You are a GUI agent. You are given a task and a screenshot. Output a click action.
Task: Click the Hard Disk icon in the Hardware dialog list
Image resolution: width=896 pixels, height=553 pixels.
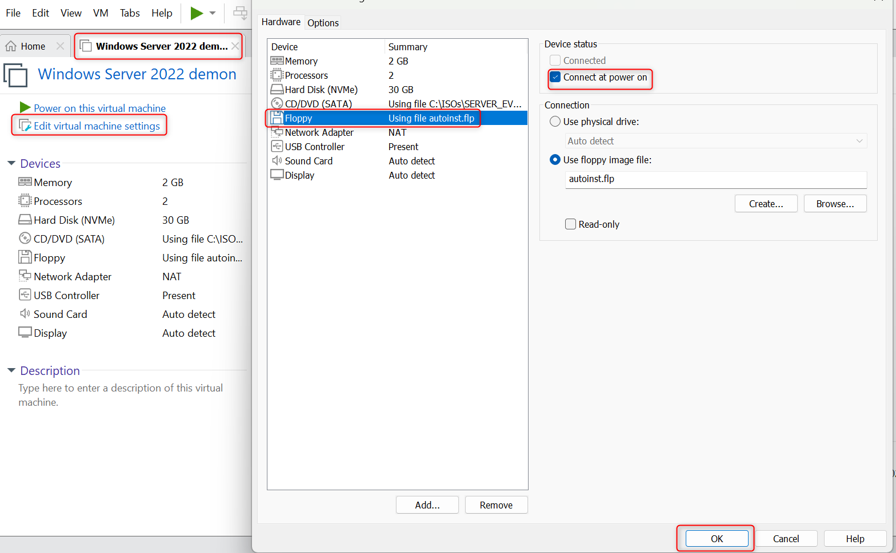point(277,89)
